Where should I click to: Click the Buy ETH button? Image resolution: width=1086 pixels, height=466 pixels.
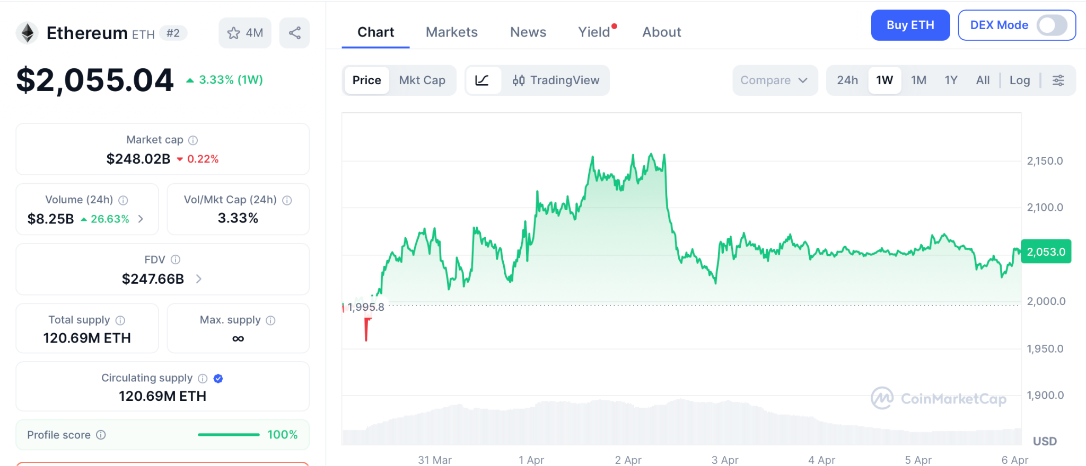(x=910, y=25)
